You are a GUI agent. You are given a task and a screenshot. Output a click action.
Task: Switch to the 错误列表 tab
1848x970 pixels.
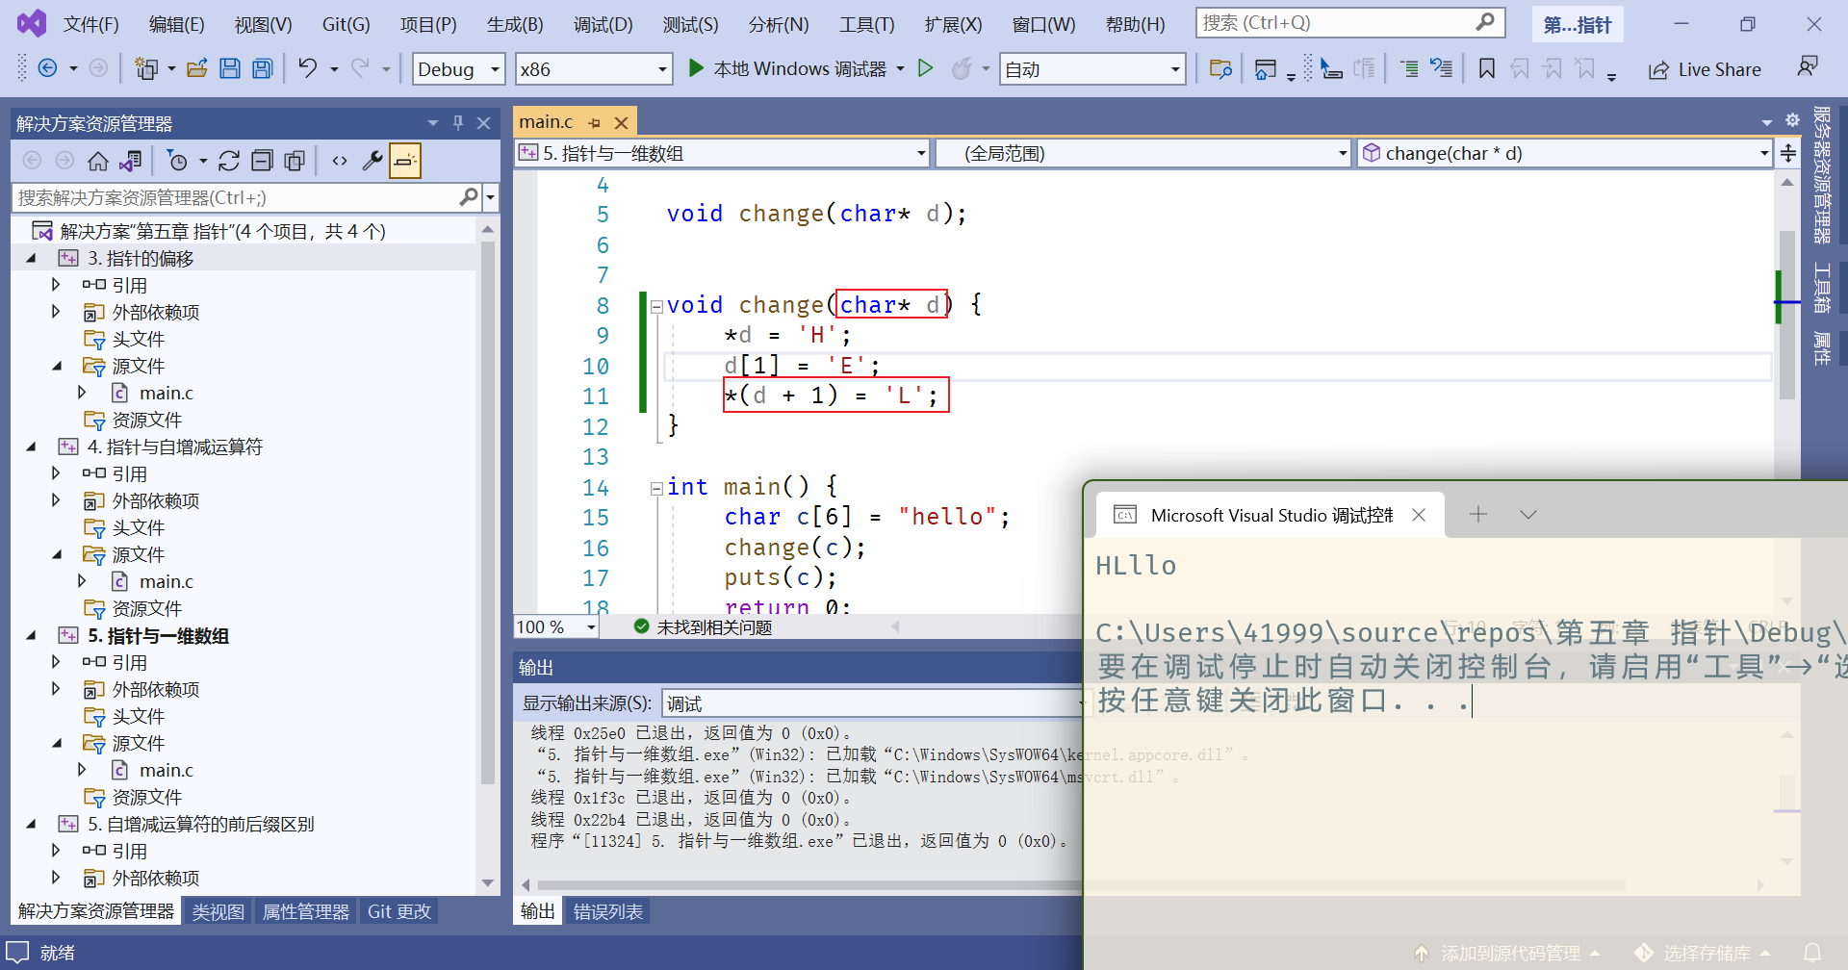(x=607, y=911)
